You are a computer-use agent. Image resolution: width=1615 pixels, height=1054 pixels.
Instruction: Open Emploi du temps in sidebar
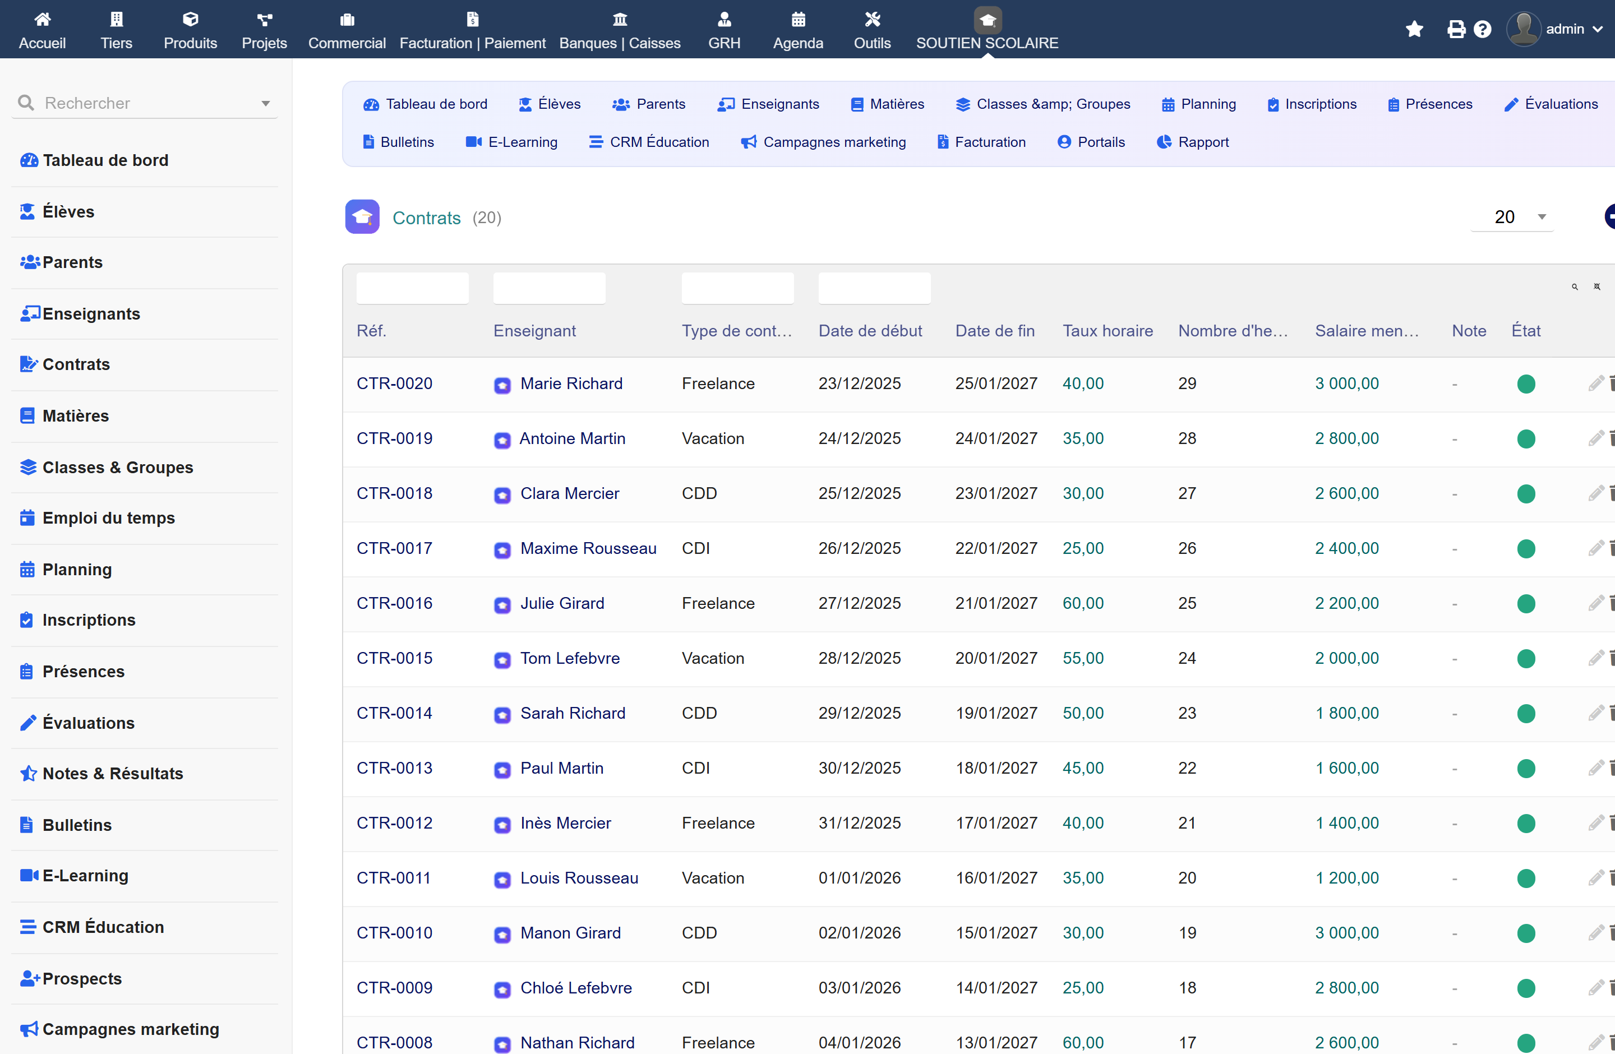(x=109, y=518)
